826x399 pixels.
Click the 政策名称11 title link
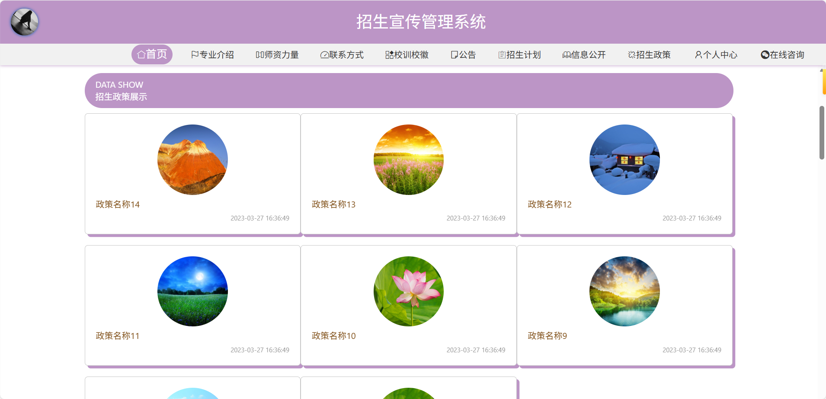[118, 335]
